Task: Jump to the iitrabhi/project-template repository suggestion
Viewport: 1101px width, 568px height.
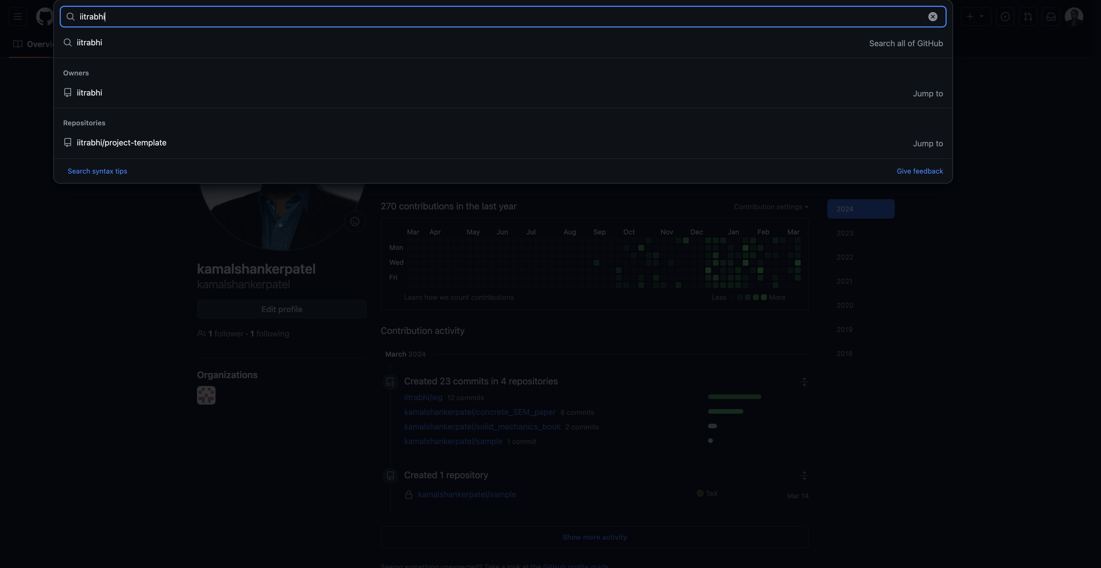Action: point(121,143)
